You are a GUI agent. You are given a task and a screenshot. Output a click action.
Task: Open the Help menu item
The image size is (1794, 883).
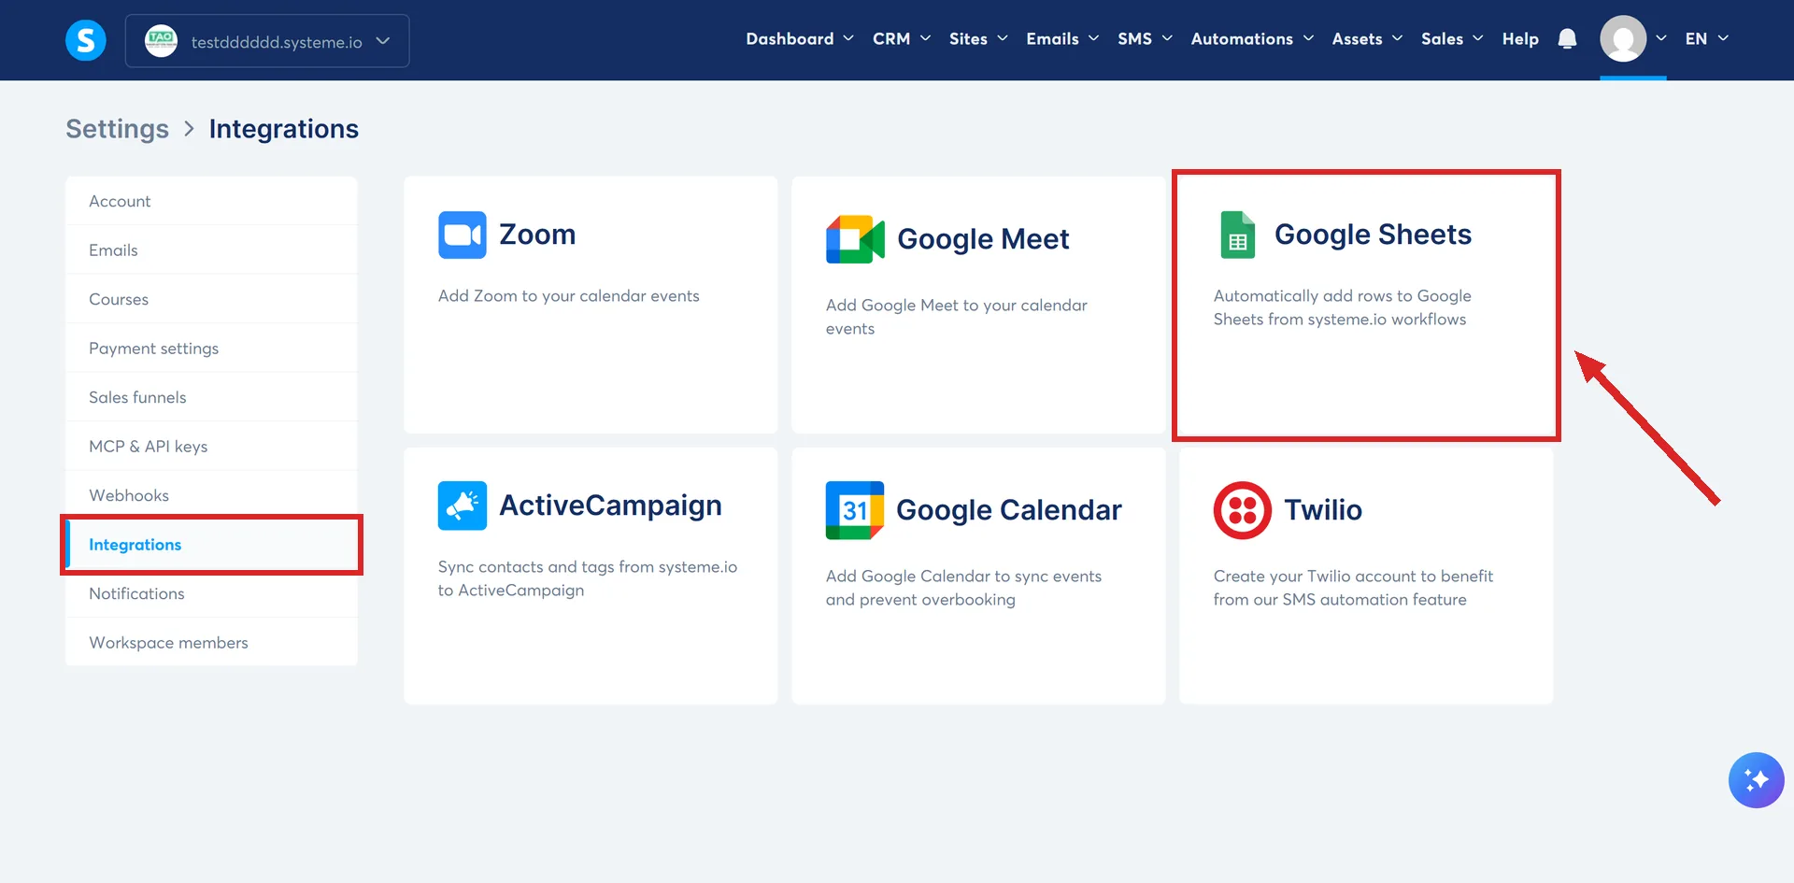1520,39
